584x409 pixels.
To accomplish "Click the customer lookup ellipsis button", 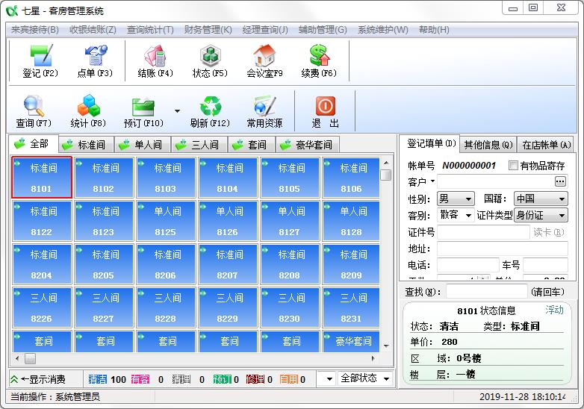I will pyautogui.click(x=560, y=181).
